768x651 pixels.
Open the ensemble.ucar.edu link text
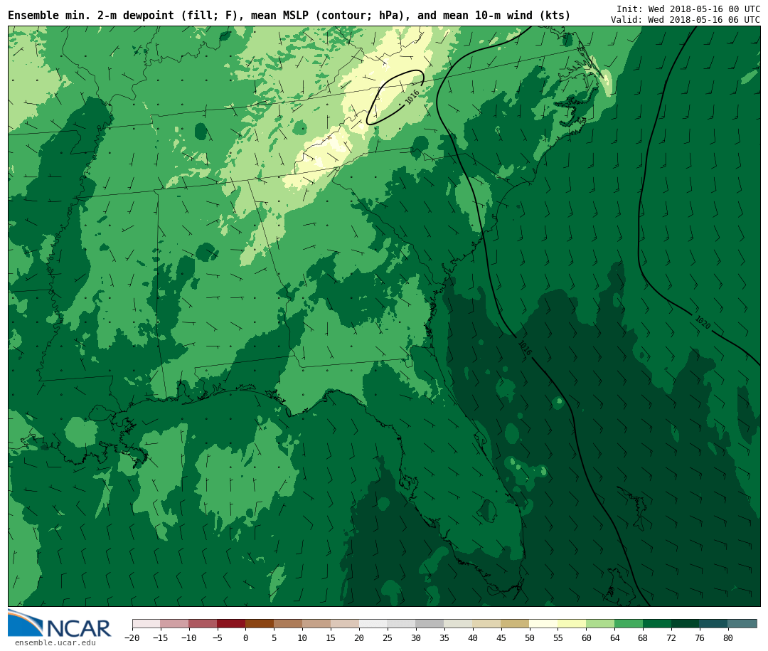(55, 643)
